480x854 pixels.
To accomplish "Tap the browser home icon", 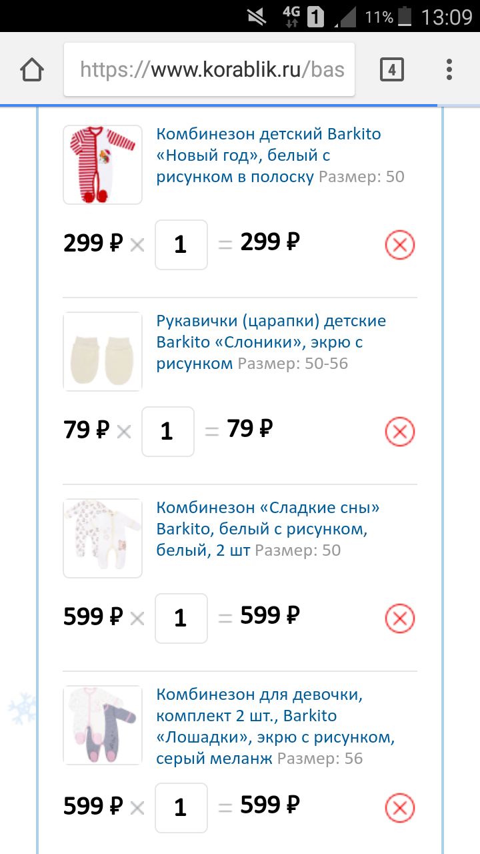I will 32,69.
